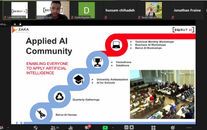Click the Beirut AI logo on the slide

point(183,30)
